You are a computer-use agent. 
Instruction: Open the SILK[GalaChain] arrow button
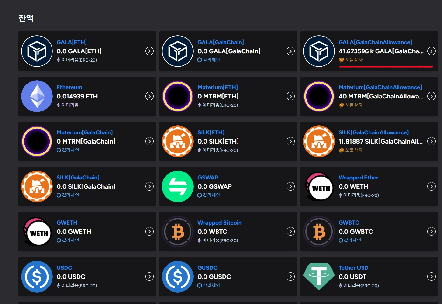[149, 186]
